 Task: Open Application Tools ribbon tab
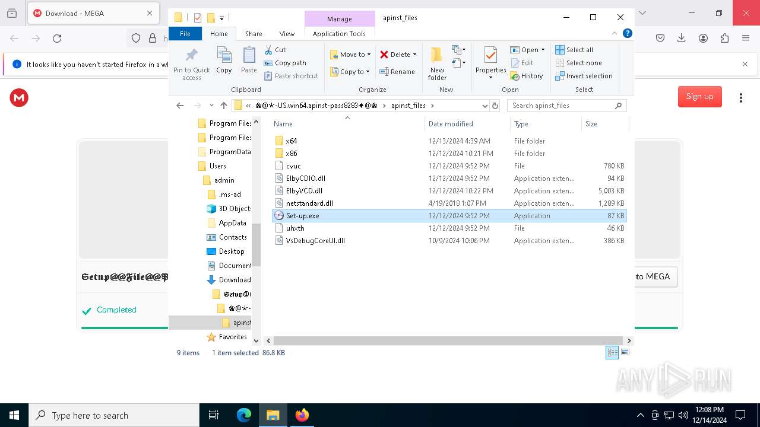[x=339, y=34]
